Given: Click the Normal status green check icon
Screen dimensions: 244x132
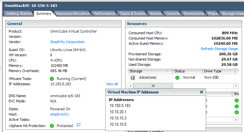Looking at the screenshot, I should click(x=177, y=78).
